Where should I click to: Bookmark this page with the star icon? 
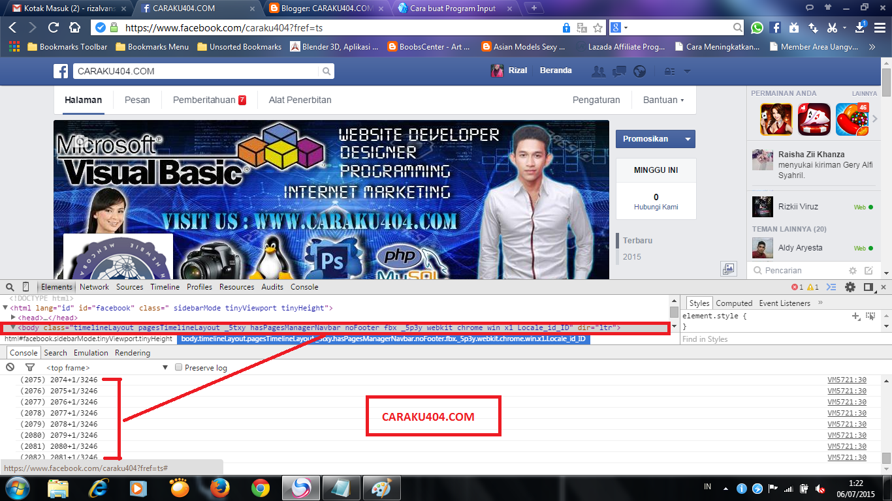point(597,28)
